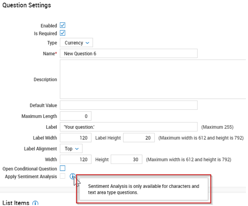Click the Name field containing New Question 6

tap(129, 53)
